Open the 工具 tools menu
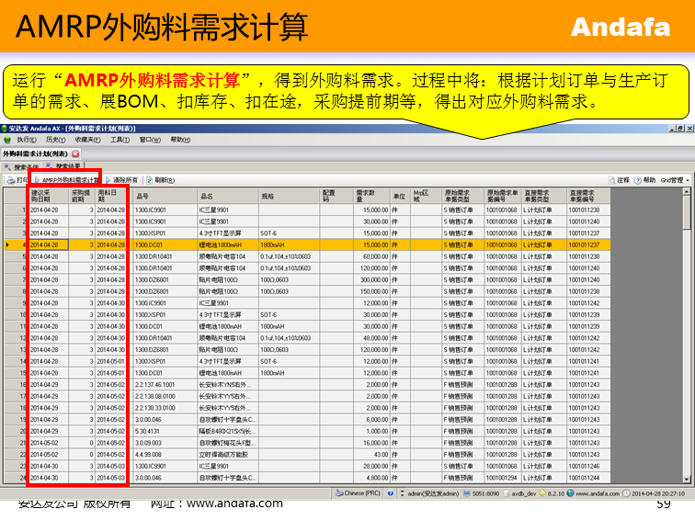695x521 pixels. click(120, 140)
